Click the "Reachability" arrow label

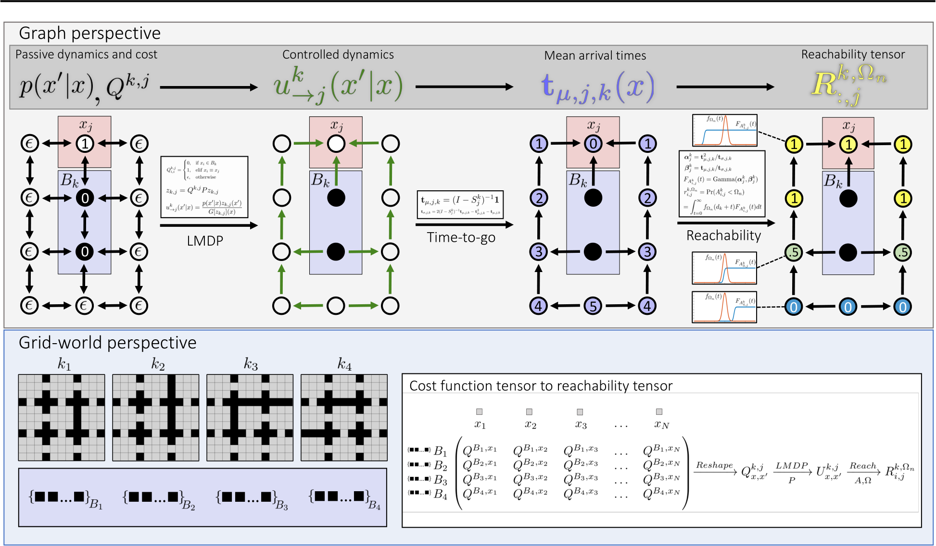click(x=723, y=235)
